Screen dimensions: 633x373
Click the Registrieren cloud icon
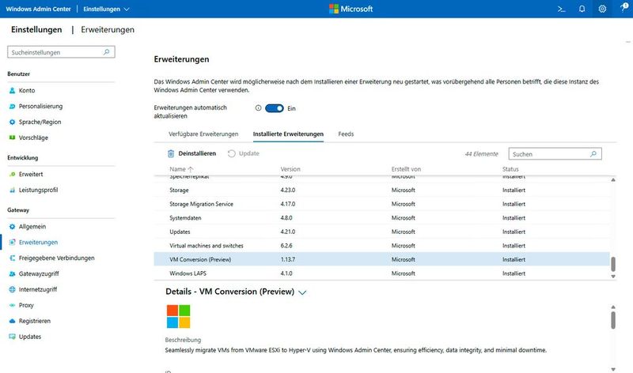pos(12,321)
